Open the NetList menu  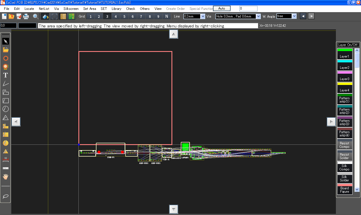pos(44,9)
